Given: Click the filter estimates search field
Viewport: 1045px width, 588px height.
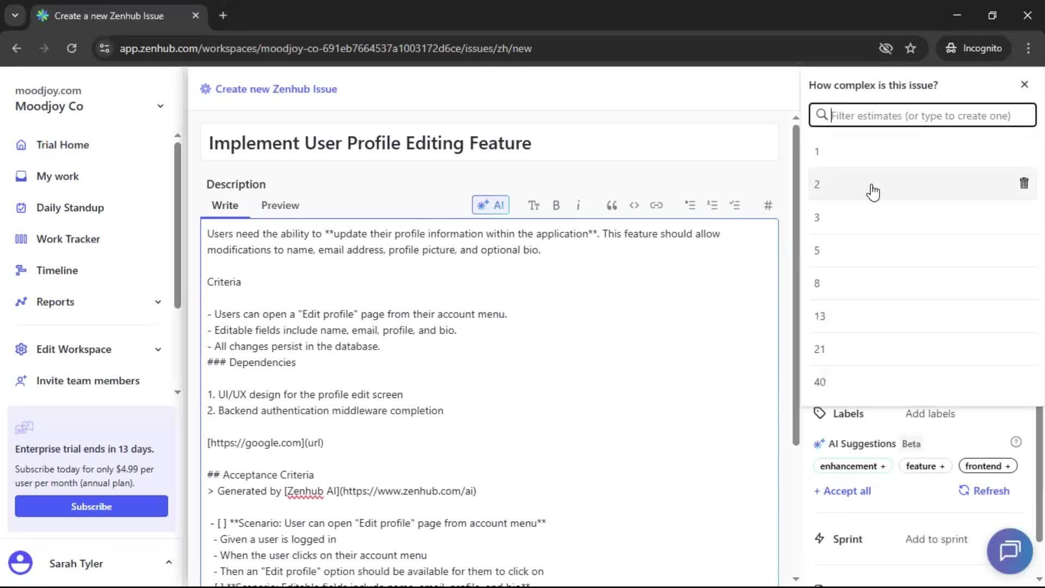Looking at the screenshot, I should click(x=922, y=115).
